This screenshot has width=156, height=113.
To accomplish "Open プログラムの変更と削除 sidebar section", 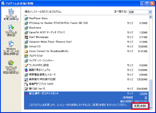I will (x=11, y=14).
